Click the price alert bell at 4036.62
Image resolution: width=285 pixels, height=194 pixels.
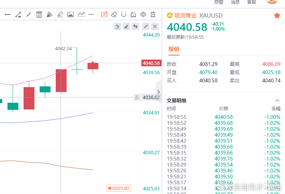pos(137,97)
